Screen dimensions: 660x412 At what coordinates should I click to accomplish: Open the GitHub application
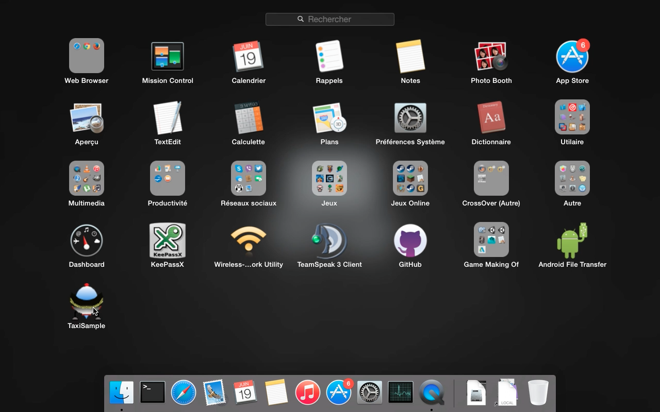pos(410,241)
